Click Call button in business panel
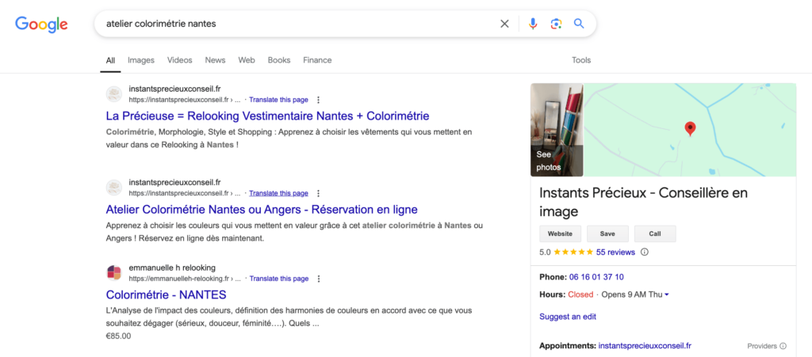This screenshot has height=357, width=812. pos(655,234)
